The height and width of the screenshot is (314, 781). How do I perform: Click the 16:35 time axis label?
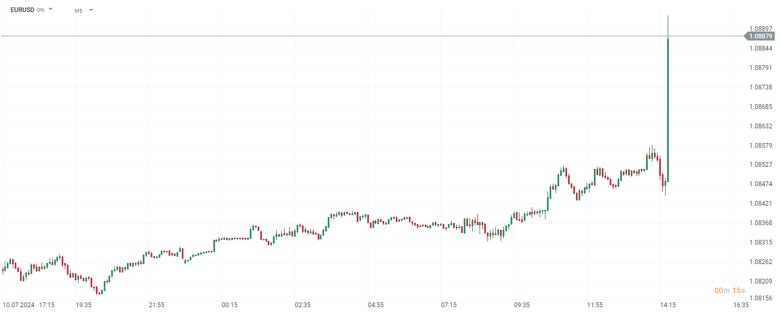741,305
